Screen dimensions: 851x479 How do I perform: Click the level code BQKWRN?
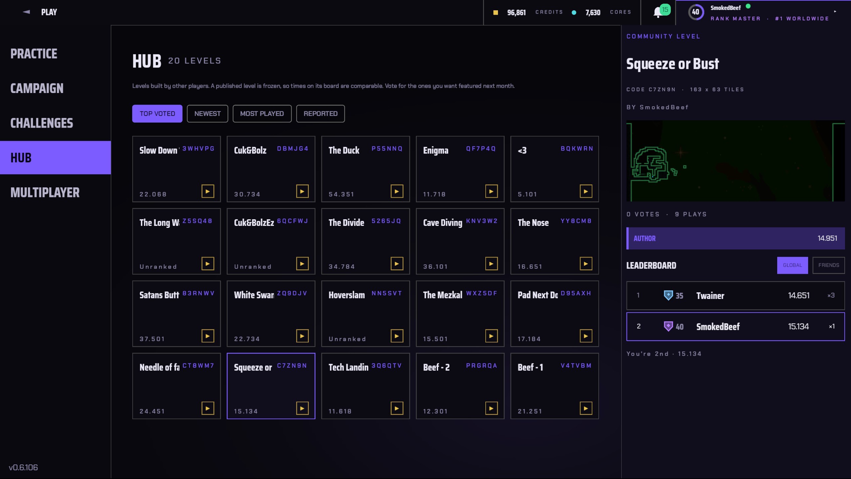(x=577, y=148)
